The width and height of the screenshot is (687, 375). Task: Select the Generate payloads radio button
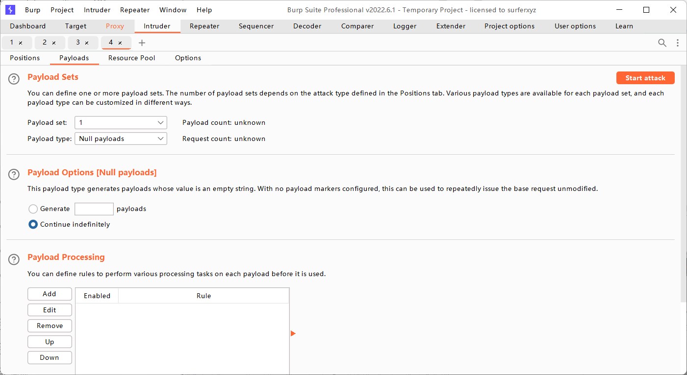click(x=33, y=209)
